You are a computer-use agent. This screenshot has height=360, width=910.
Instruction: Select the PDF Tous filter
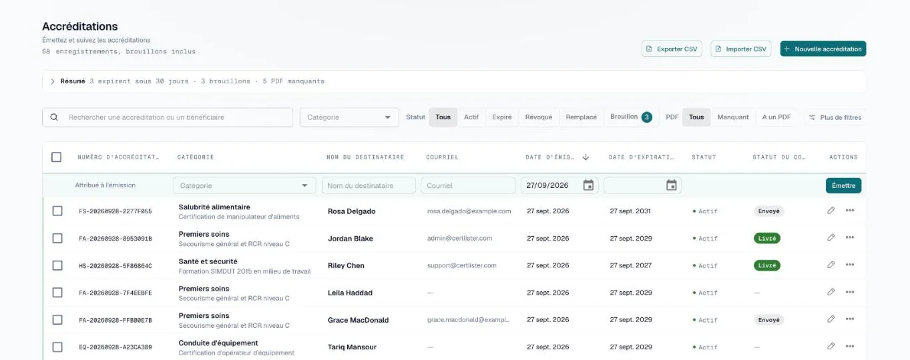point(696,117)
